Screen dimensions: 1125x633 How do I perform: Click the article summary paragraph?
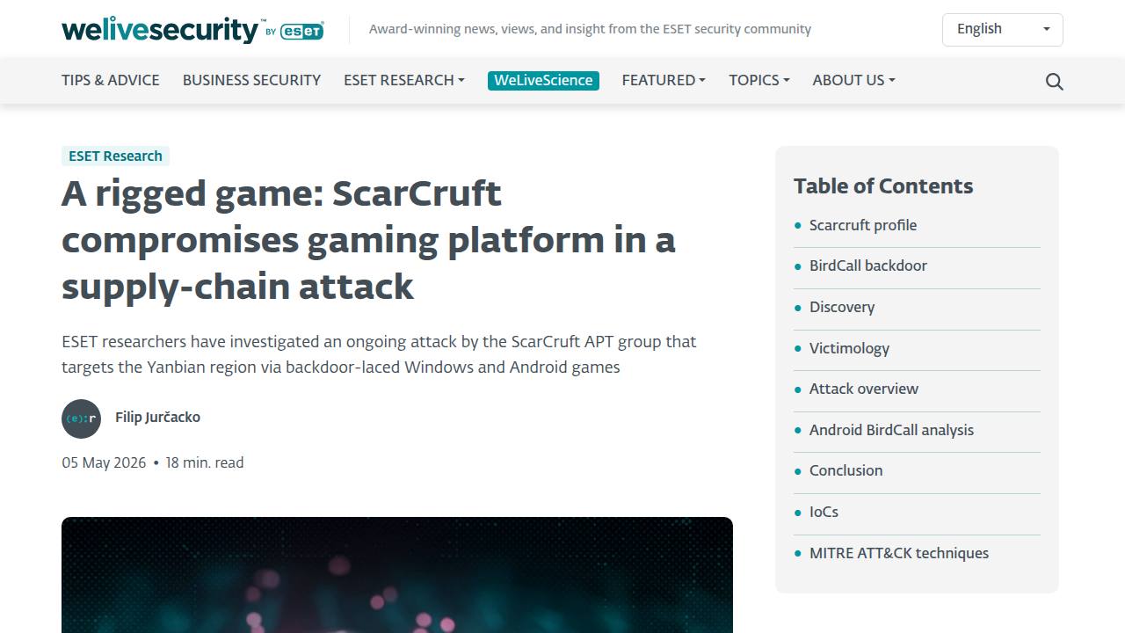coord(379,354)
